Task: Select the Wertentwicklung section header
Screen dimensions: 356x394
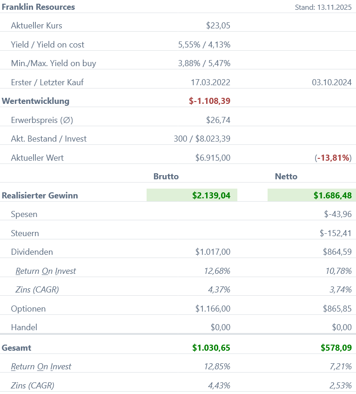Action: click(x=35, y=101)
